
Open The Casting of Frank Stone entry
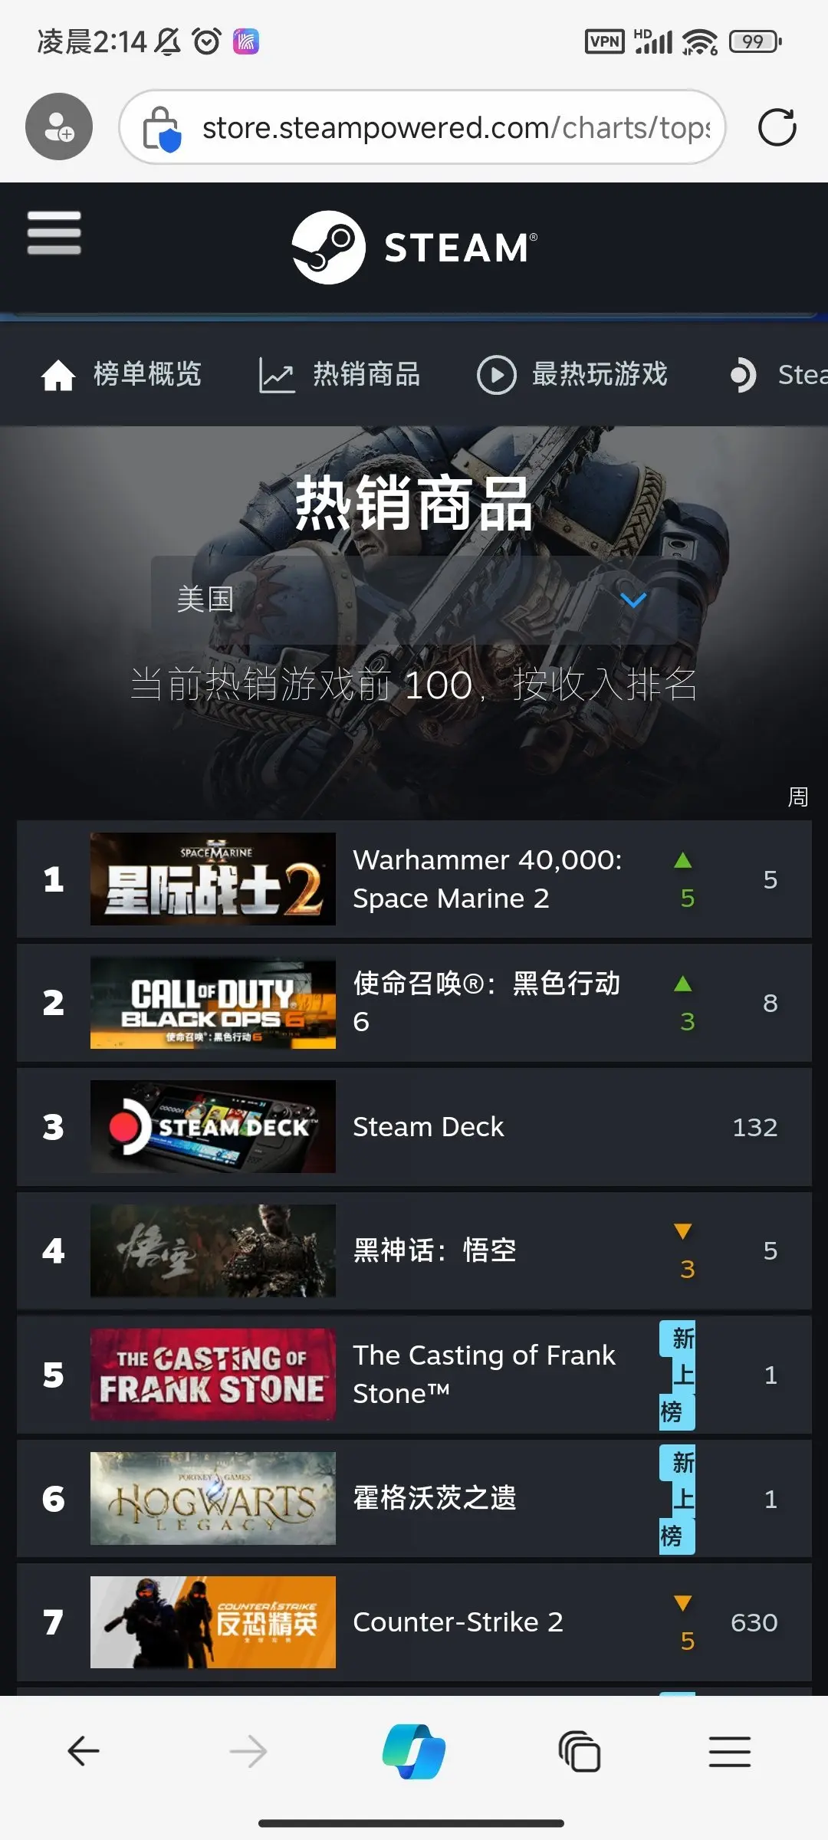414,1375
